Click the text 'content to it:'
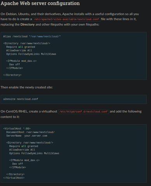 [x=10, y=117]
